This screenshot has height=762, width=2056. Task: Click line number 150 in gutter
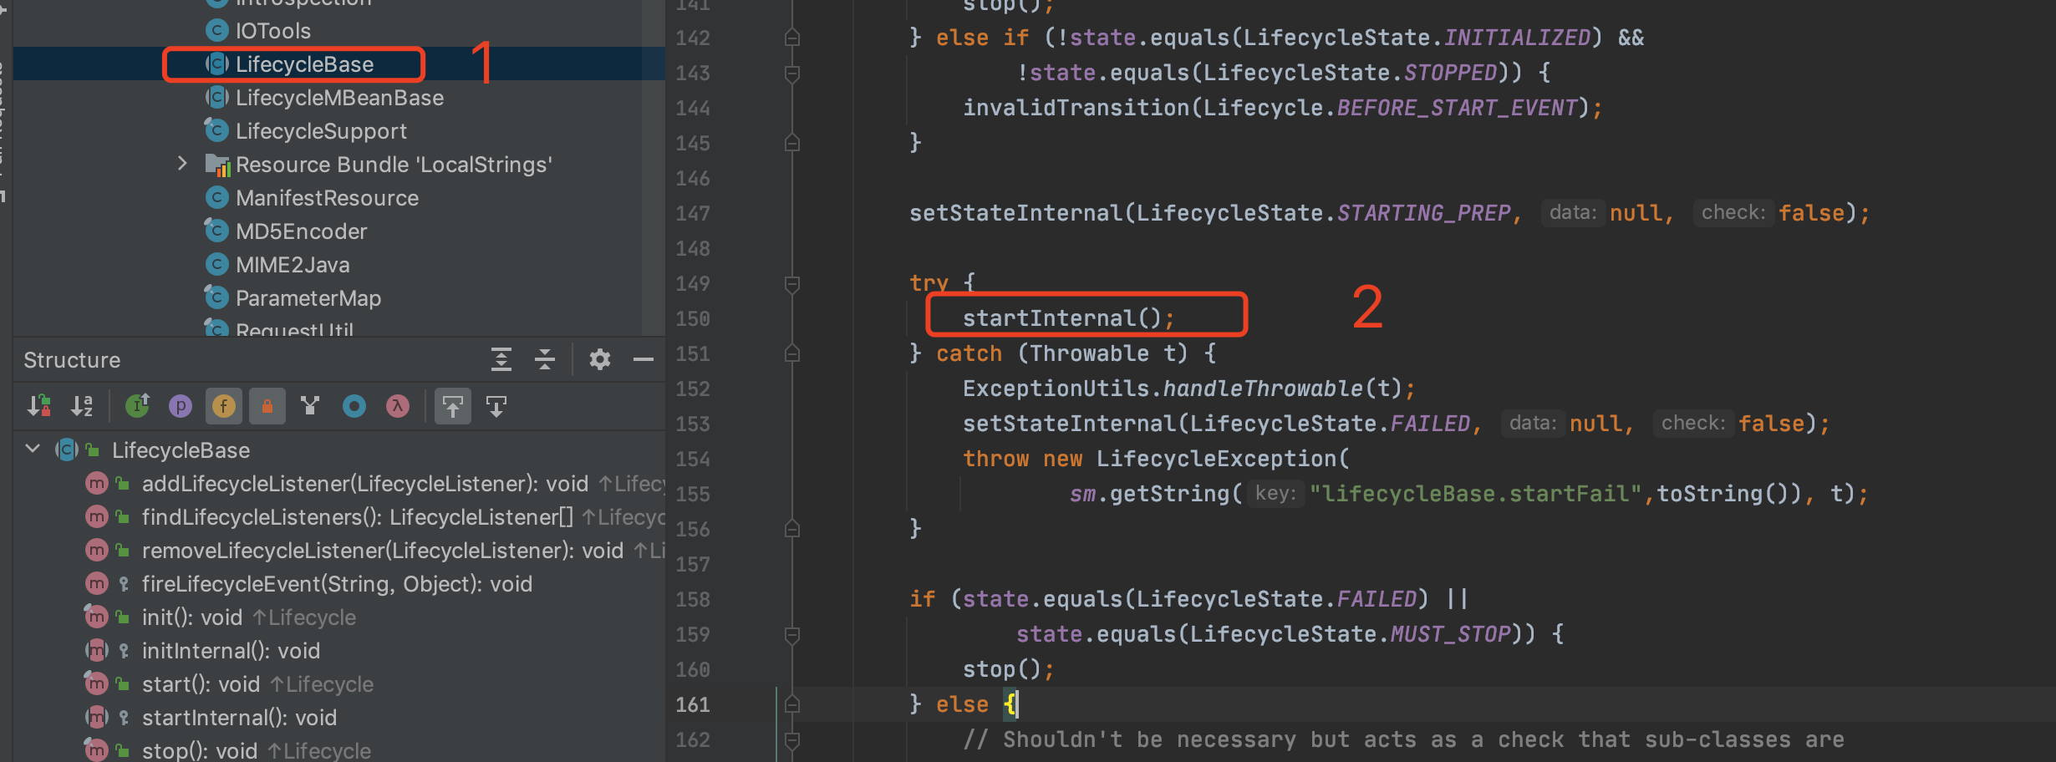693,319
